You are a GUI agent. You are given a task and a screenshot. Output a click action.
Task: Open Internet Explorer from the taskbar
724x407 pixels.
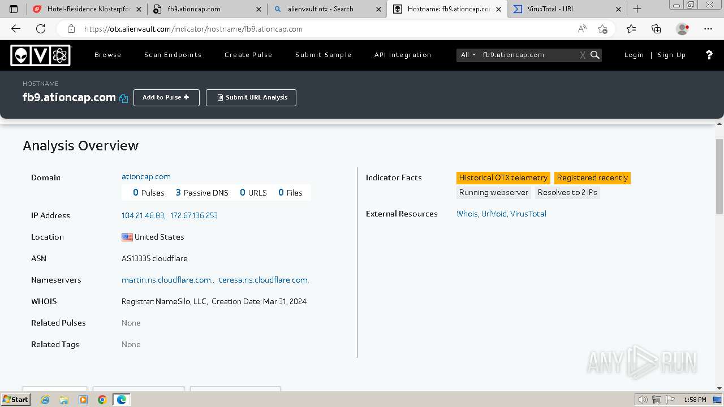pos(45,400)
